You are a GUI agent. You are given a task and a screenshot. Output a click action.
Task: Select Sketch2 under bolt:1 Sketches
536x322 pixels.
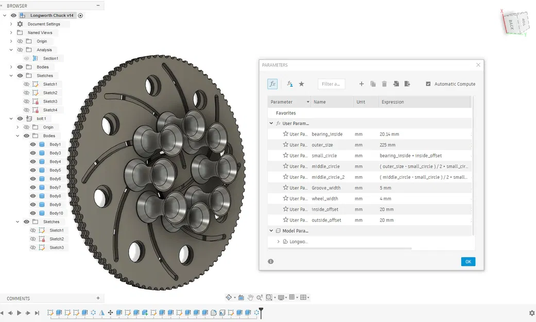pyautogui.click(x=57, y=239)
